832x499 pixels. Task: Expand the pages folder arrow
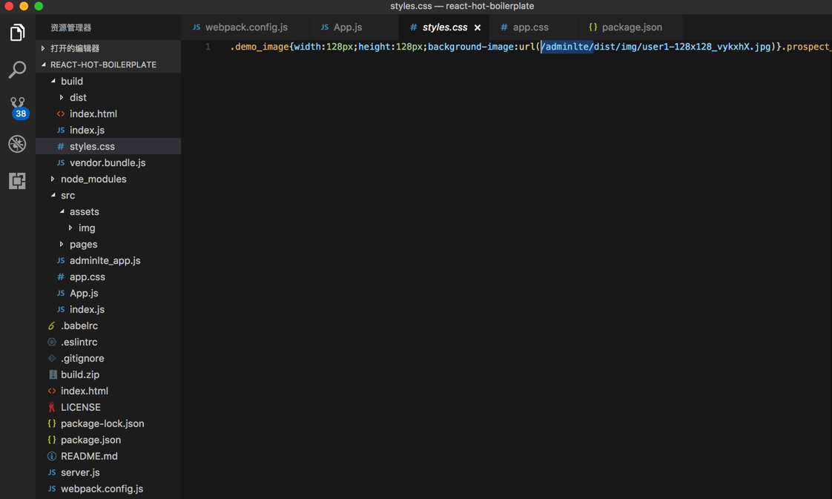tap(62, 245)
